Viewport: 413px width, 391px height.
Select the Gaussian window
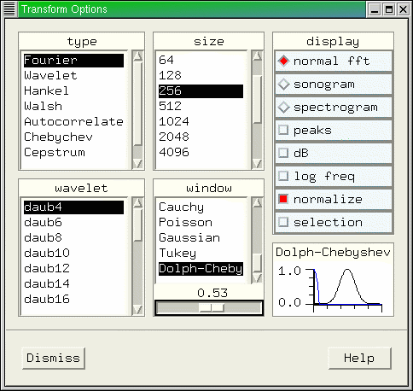pyautogui.click(x=201, y=238)
